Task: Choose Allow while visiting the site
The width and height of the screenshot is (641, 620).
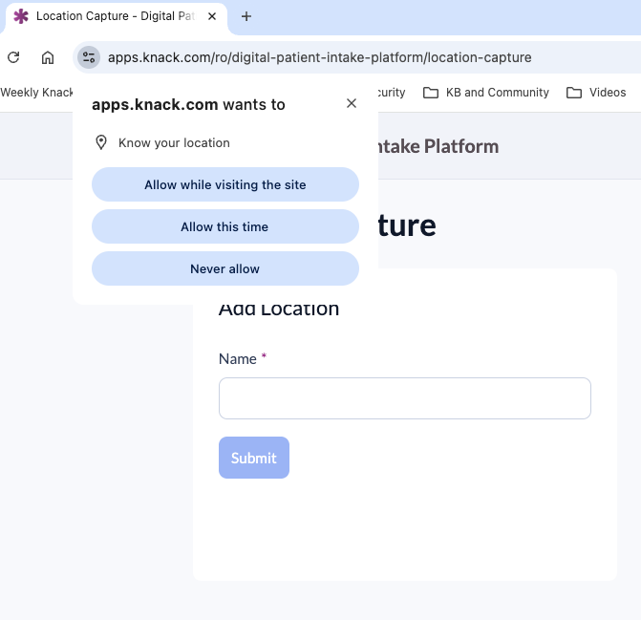Action: 225,184
